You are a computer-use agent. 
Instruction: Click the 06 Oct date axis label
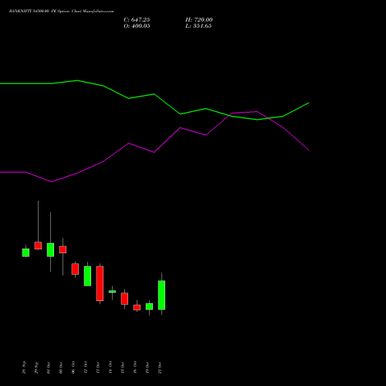(x=73, y=367)
